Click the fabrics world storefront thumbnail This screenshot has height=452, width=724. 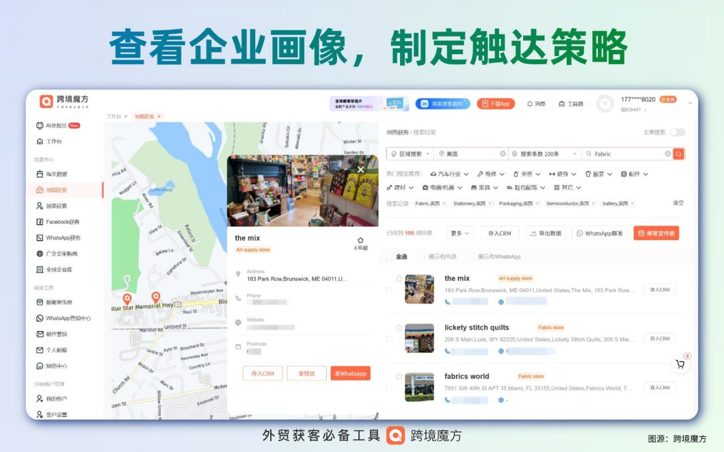(419, 387)
